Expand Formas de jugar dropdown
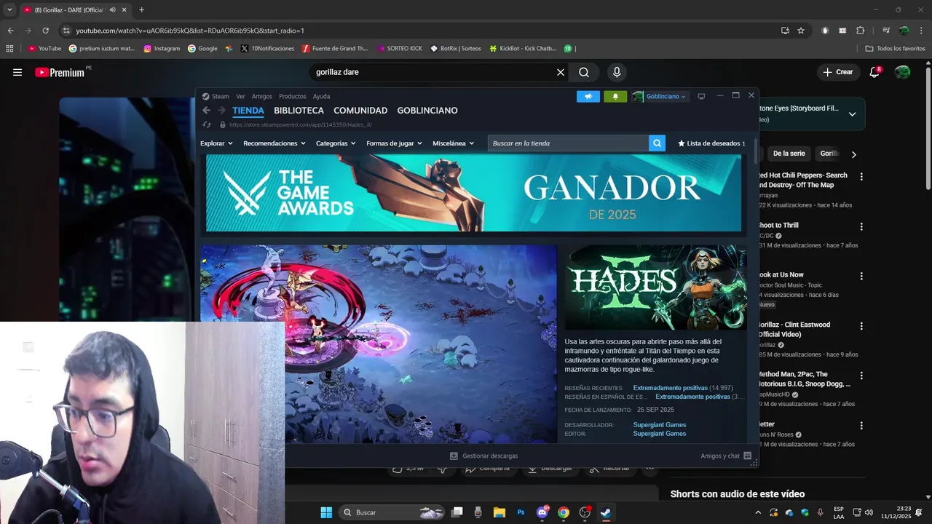The height and width of the screenshot is (524, 932). tap(394, 143)
